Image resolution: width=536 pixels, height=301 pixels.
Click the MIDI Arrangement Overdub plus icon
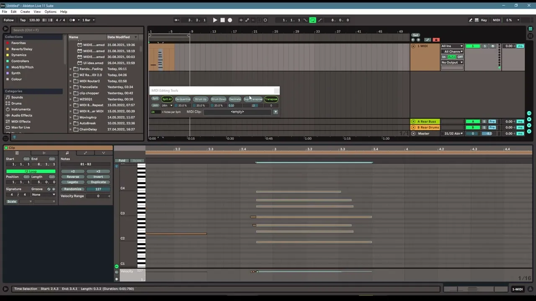[x=241, y=20]
